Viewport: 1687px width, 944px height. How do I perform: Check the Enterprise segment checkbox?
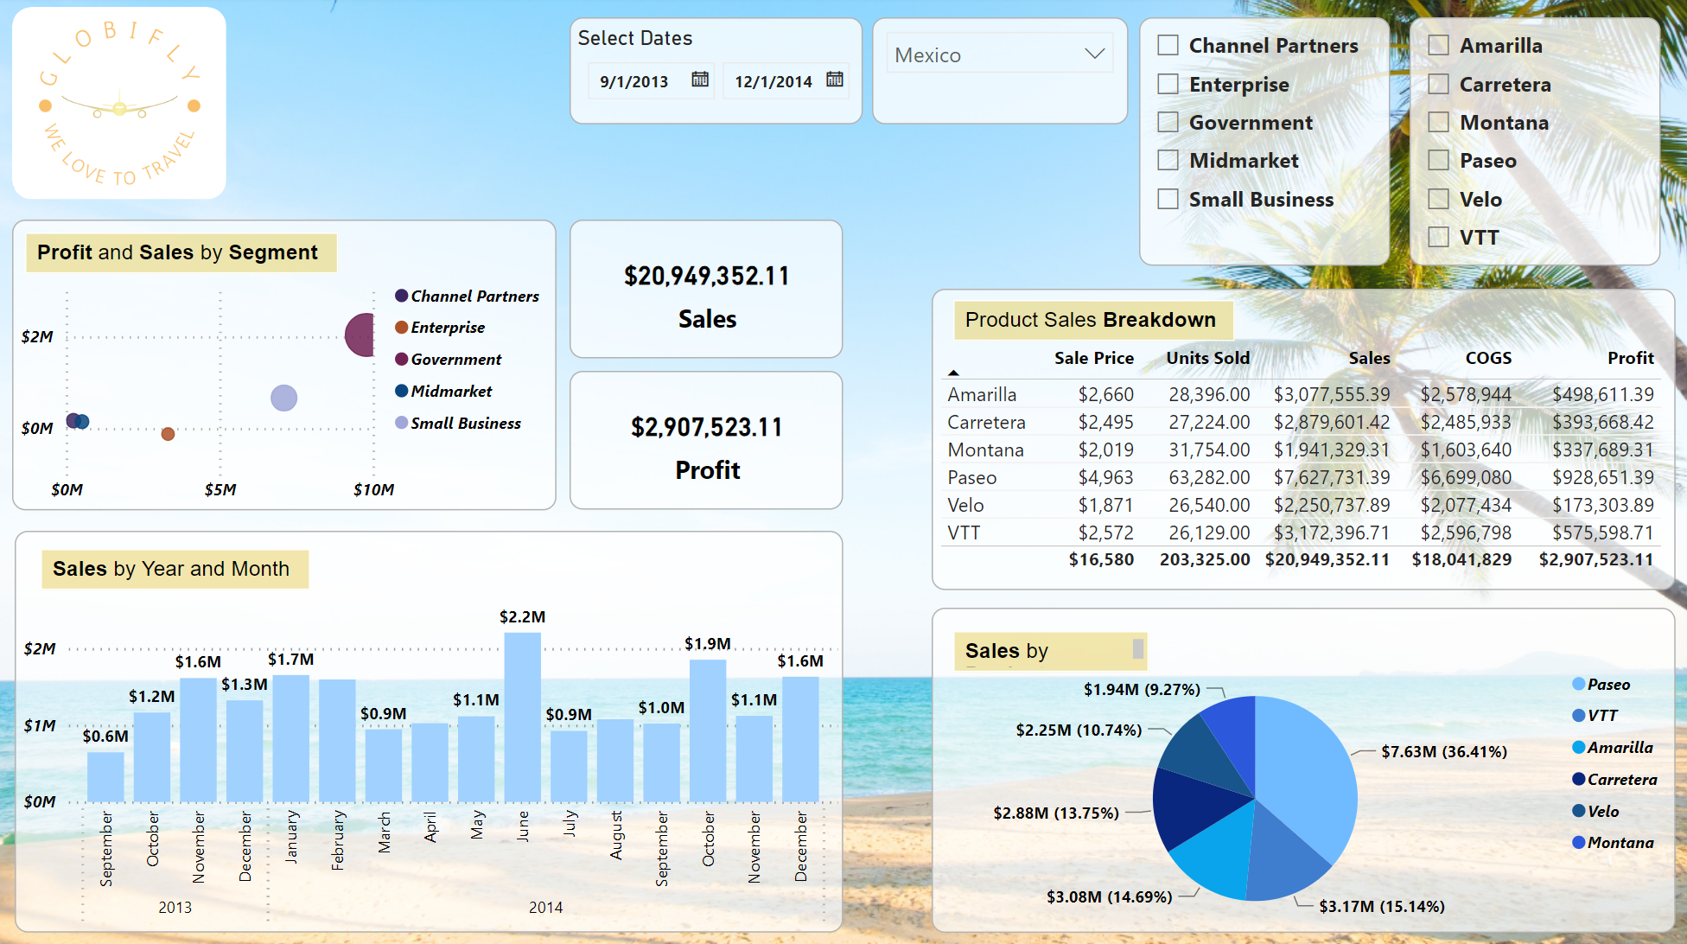pos(1168,84)
